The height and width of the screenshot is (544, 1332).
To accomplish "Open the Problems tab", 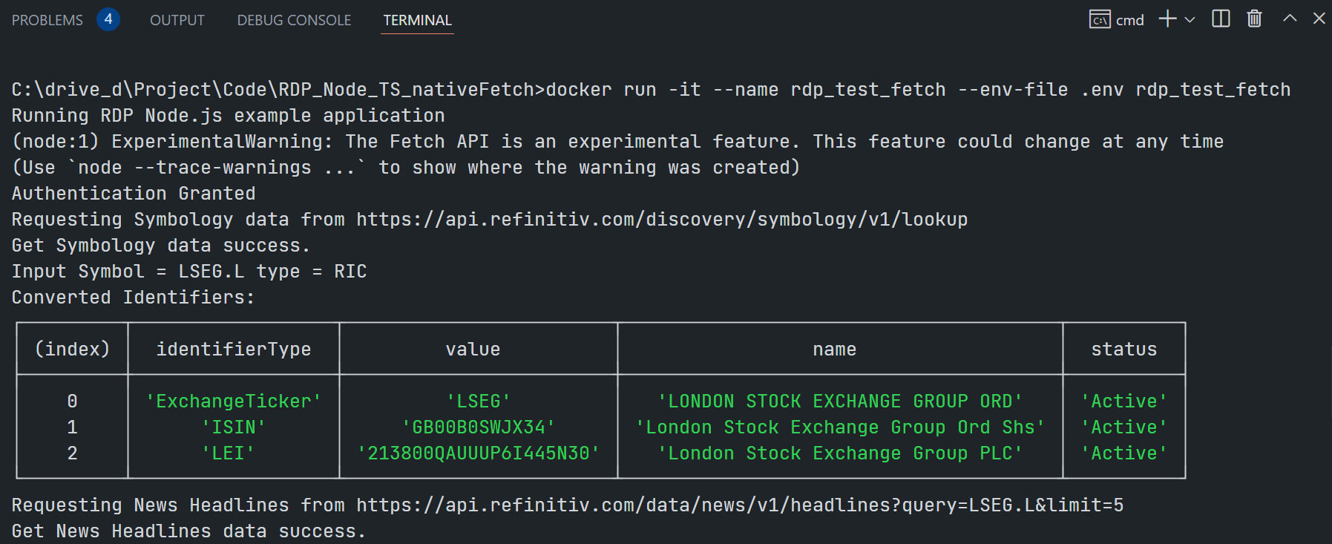I will click(x=47, y=20).
